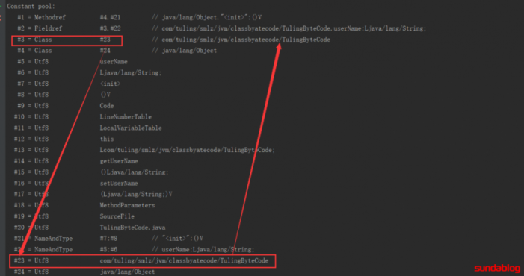Select the #12 this value
Screen dimensions: 524x276
point(107,139)
